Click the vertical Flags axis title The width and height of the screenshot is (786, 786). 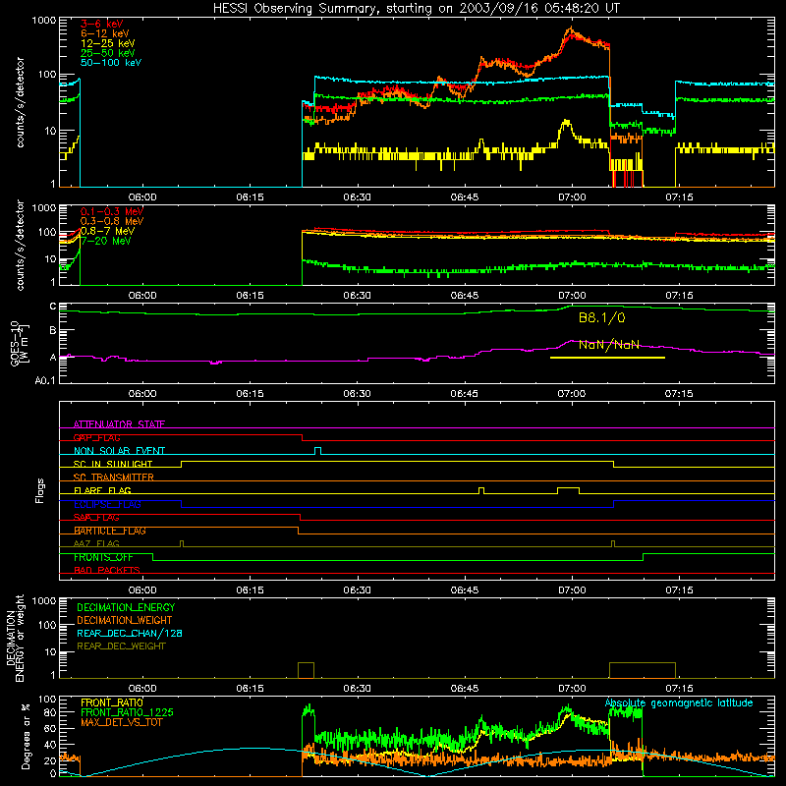(39, 490)
